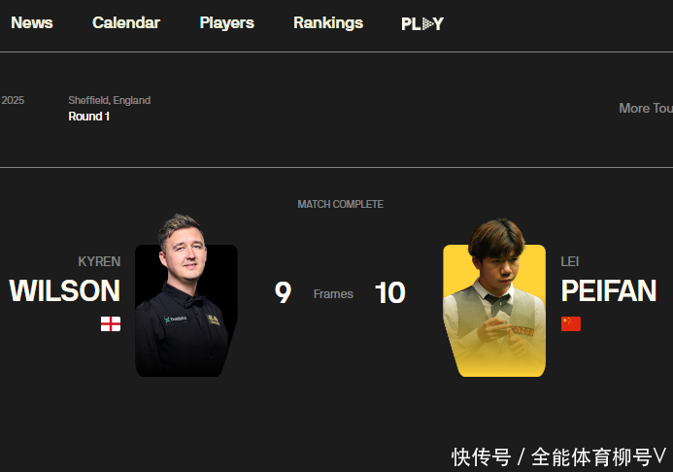This screenshot has width=673, height=472.
Task: Open Lei Peifan's player photo
Action: point(494,297)
